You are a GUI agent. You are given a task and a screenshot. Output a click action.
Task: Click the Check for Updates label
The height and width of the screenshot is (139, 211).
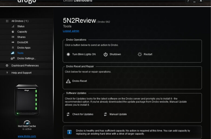83,114
